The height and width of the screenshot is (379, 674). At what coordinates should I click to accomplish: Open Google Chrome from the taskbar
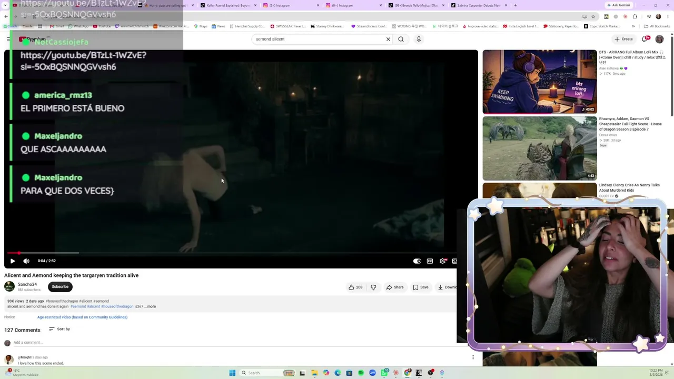pyautogui.click(x=408, y=373)
